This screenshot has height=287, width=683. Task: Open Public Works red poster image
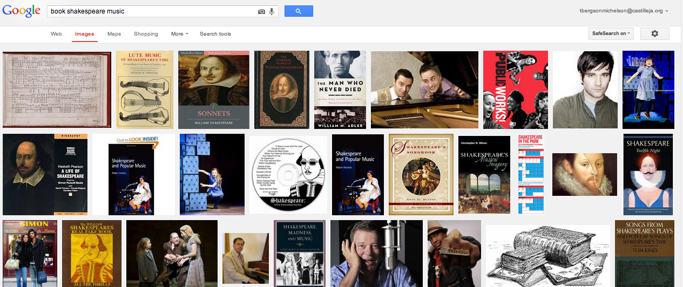(516, 90)
